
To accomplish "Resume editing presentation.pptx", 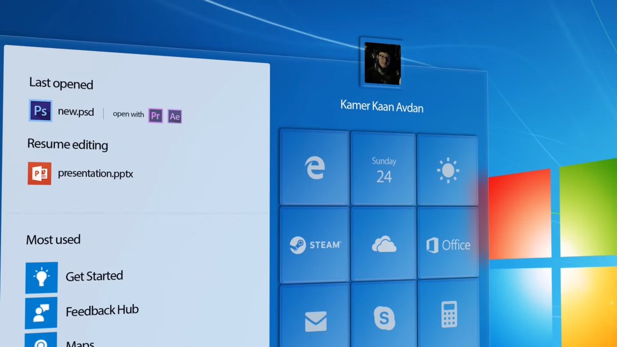I will 96,174.
